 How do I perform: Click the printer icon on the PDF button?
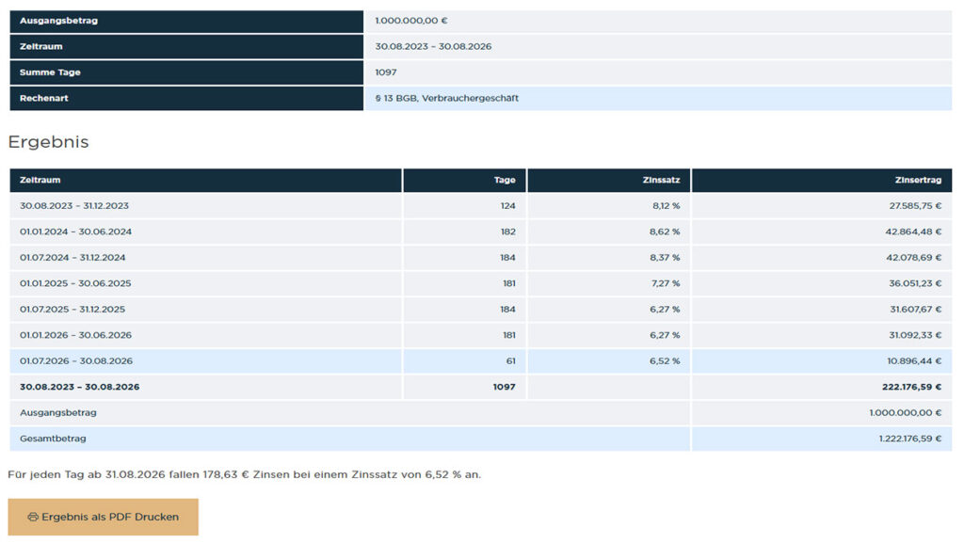pos(33,518)
